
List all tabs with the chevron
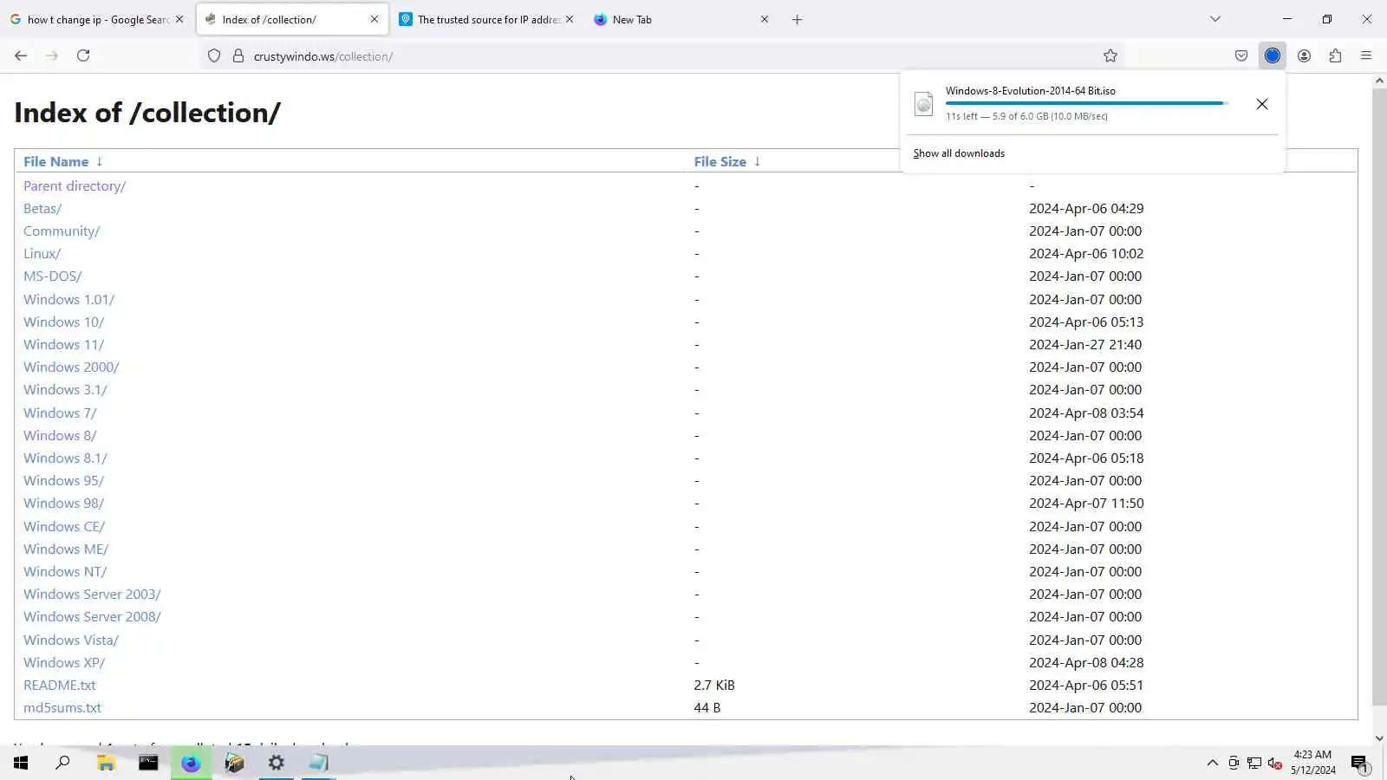click(x=1215, y=19)
